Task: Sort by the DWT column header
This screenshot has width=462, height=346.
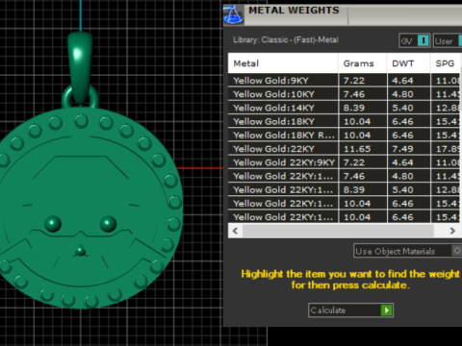Action: coord(408,63)
